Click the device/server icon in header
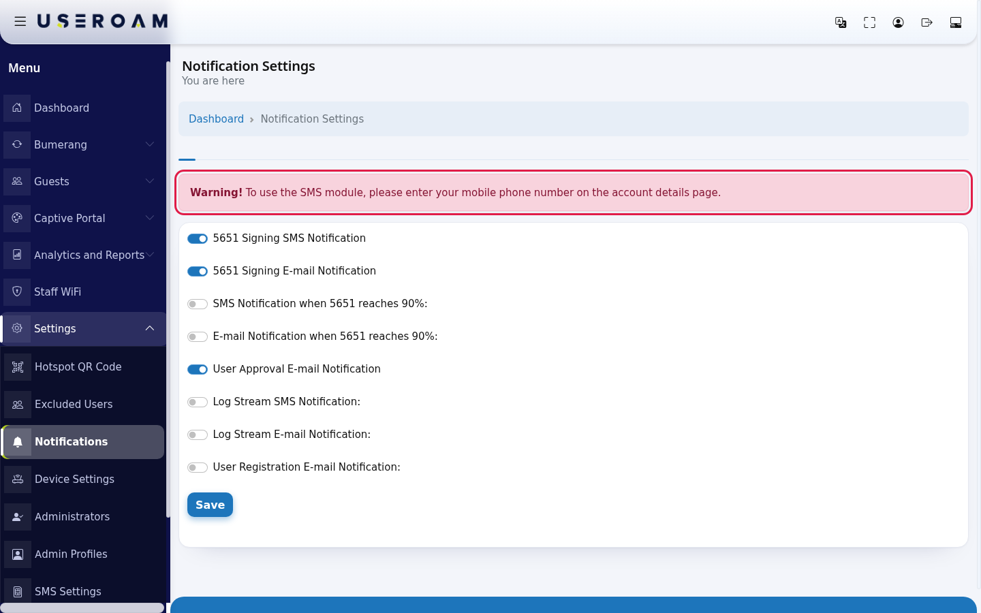 955,22
